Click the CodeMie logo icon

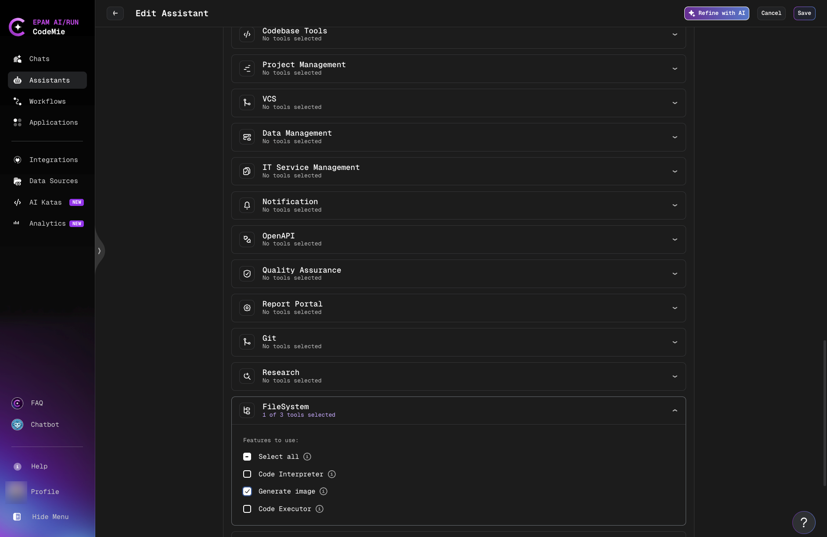pos(17,27)
